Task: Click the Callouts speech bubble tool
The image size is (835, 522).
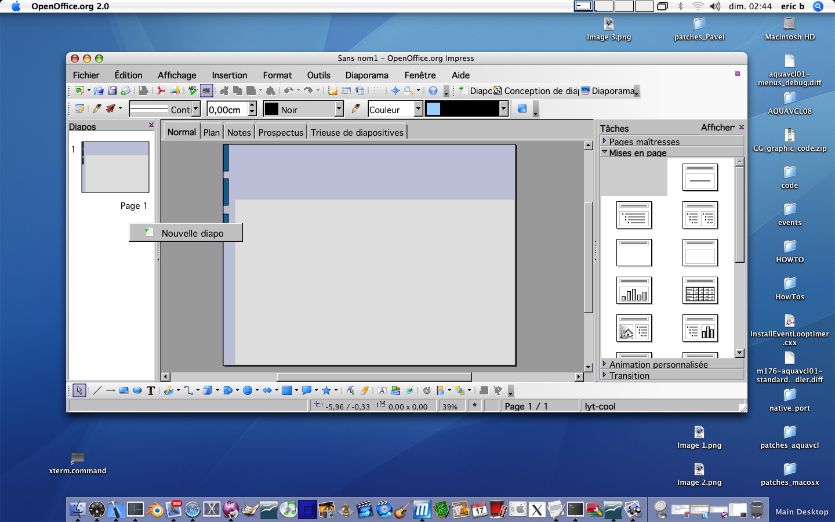Action: (307, 390)
